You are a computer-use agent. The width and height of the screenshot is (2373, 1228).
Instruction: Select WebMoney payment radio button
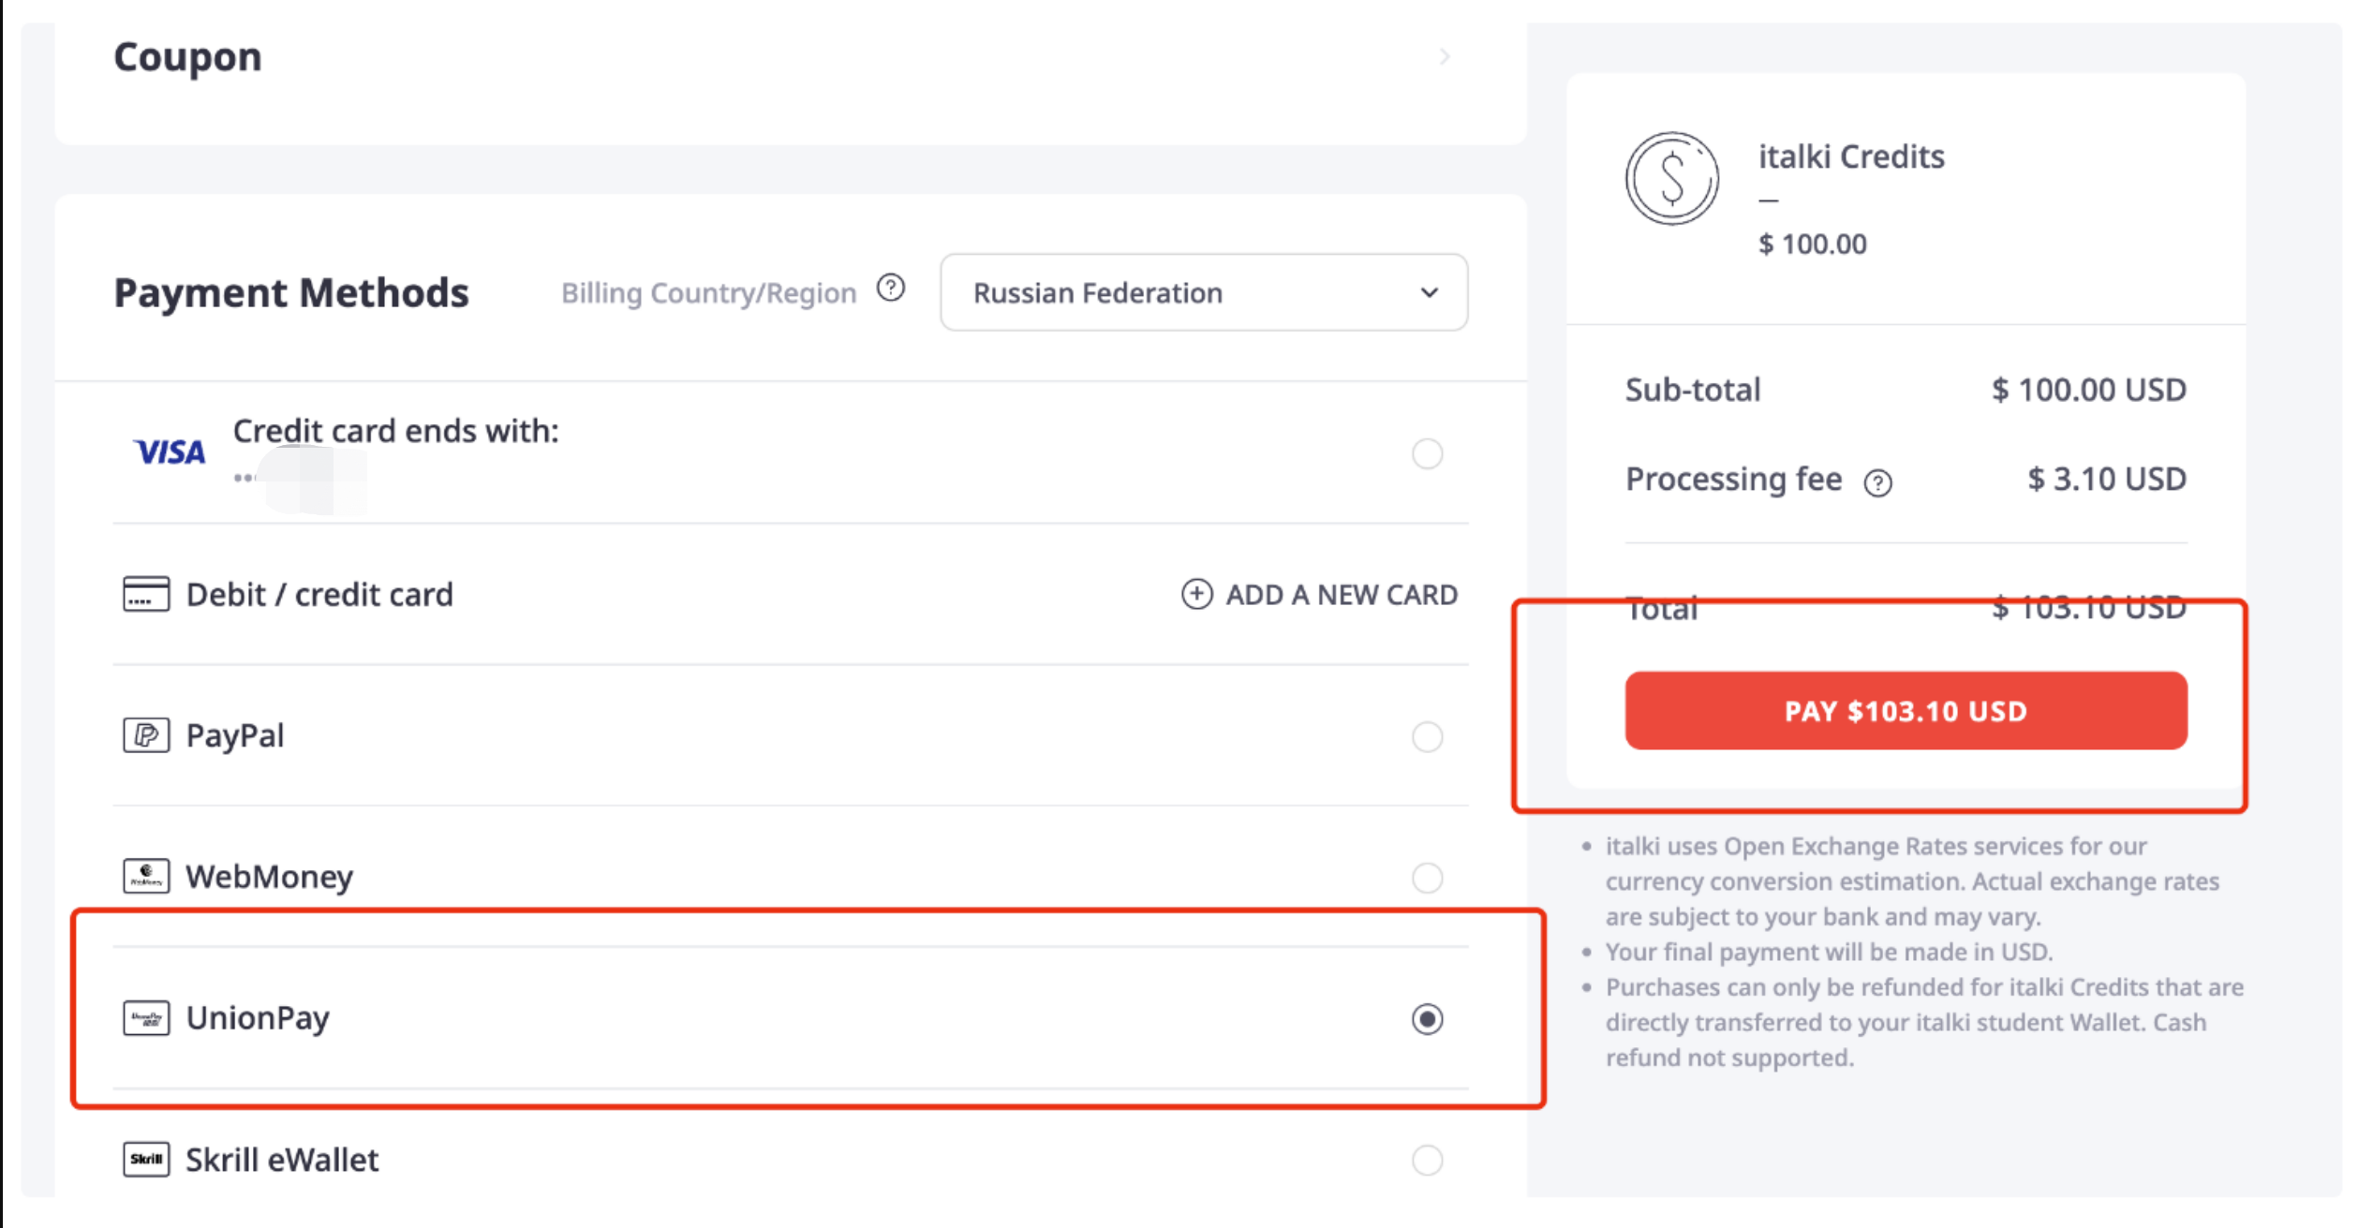click(x=1427, y=879)
